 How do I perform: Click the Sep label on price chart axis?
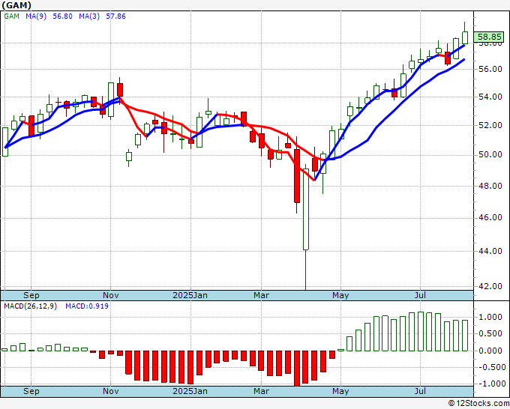point(31,295)
